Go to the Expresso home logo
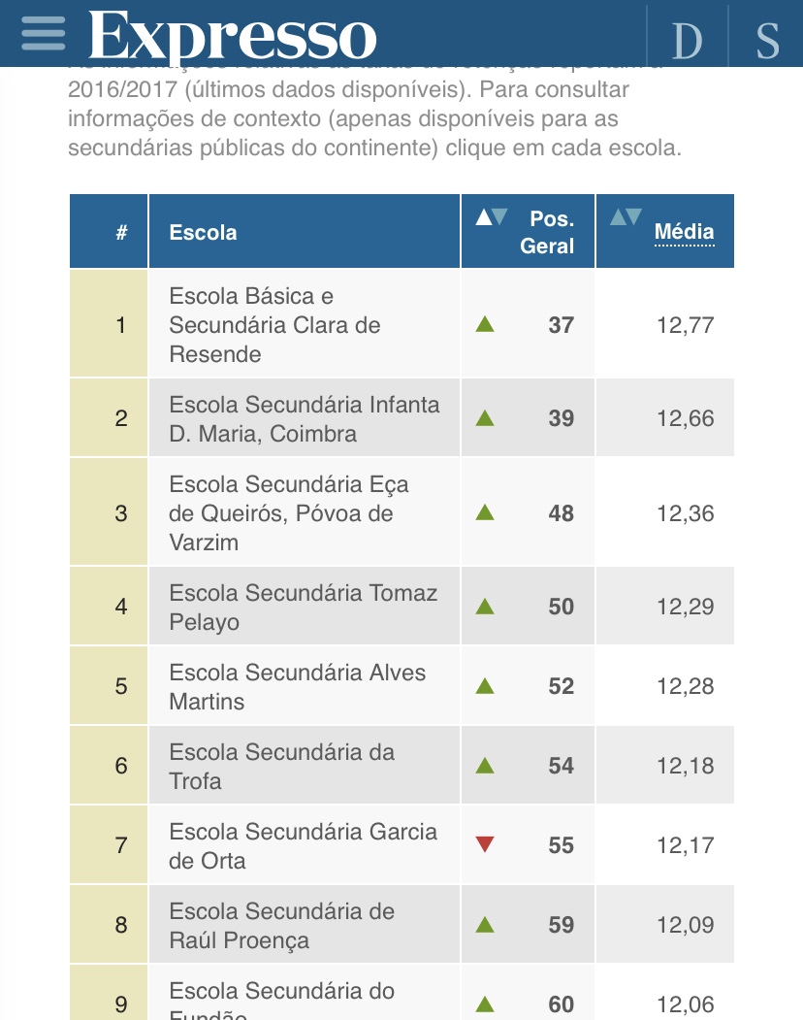The image size is (803, 1020). click(232, 36)
